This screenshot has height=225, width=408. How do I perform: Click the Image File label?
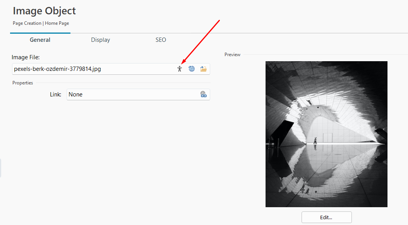(26, 57)
